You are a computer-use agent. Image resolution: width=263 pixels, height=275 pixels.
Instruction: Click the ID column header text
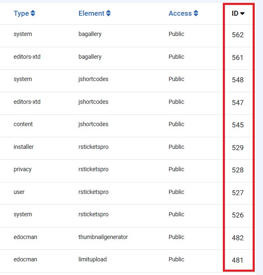(235, 14)
